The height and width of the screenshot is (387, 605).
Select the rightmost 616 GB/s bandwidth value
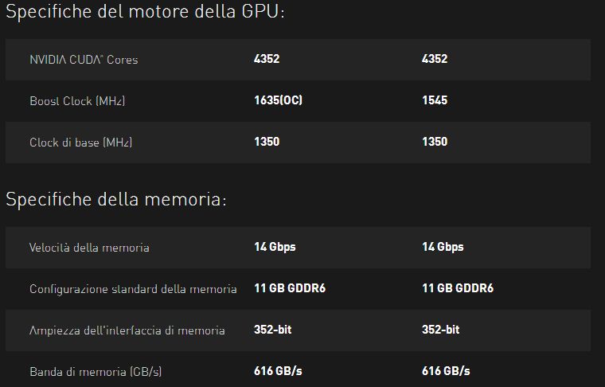pyautogui.click(x=446, y=371)
